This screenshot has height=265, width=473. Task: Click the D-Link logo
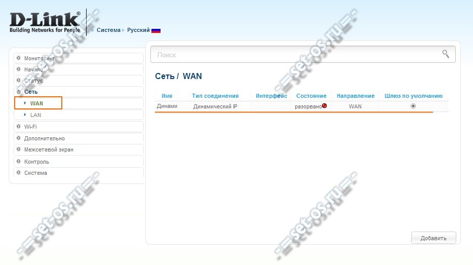45,22
